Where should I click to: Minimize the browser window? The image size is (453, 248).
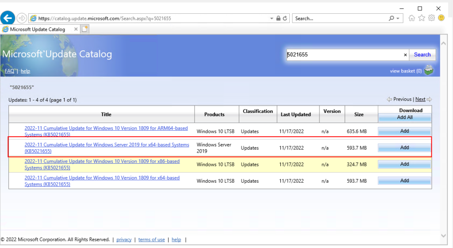coord(402,9)
